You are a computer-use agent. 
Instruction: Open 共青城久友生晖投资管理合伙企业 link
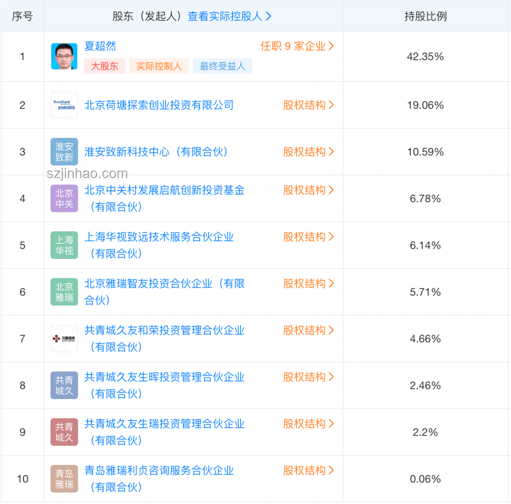[x=165, y=385]
